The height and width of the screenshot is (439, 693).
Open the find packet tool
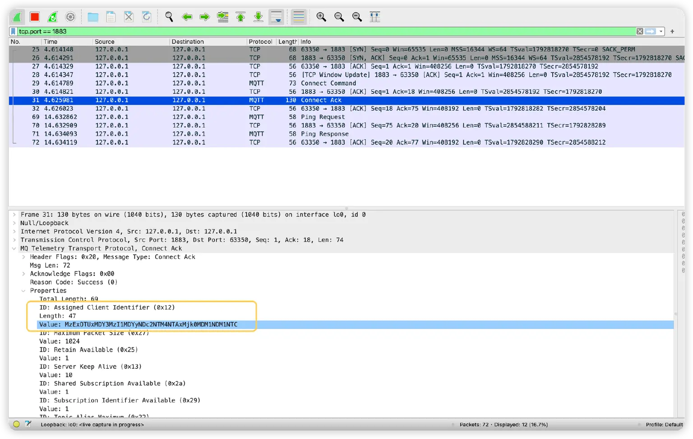[x=169, y=17]
